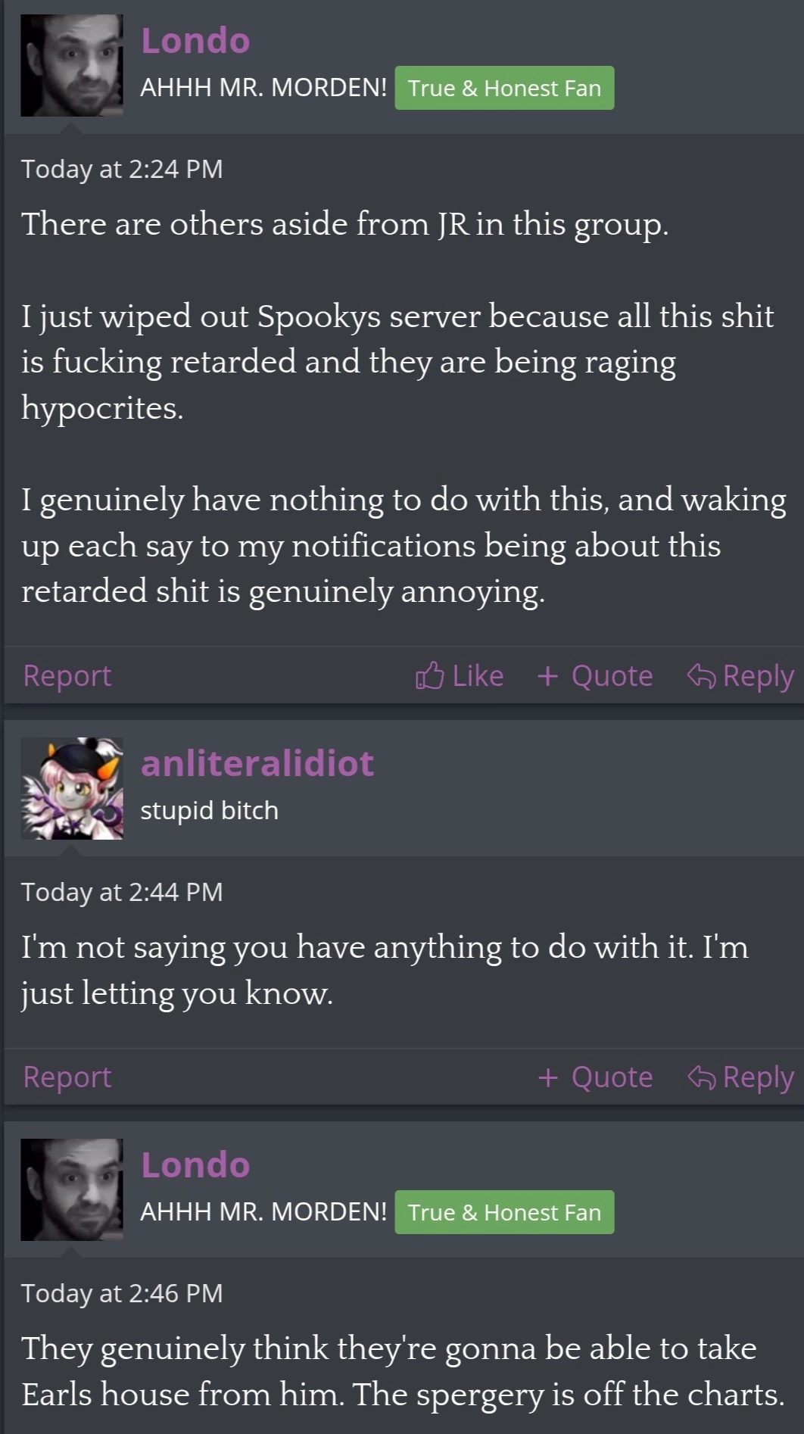Report the first post by Londo

pos(67,675)
